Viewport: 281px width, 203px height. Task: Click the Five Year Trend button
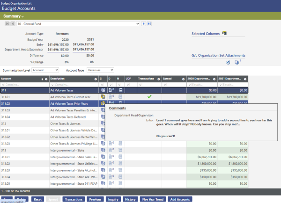tap(153, 199)
